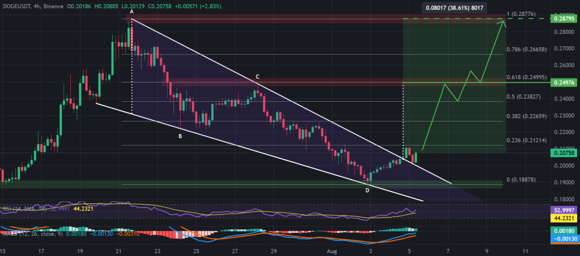
Task: Click pattern point label C
Action: tap(257, 76)
